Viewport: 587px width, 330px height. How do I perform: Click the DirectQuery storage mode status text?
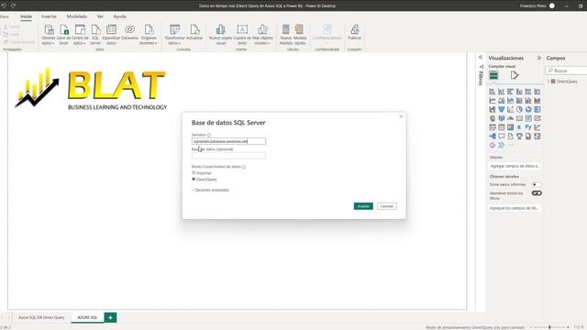pos(475,327)
